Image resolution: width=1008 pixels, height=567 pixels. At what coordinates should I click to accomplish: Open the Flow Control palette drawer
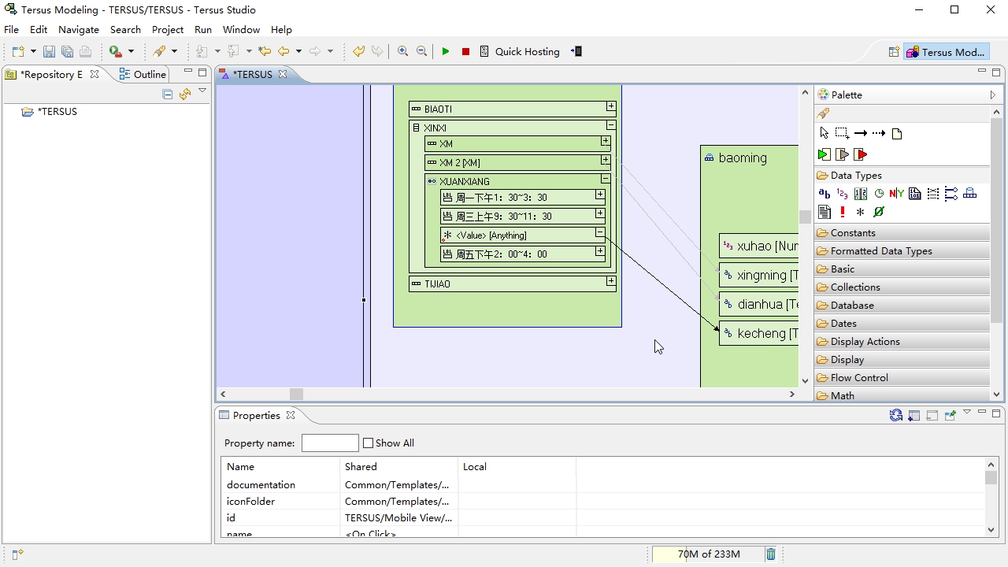pos(902,378)
